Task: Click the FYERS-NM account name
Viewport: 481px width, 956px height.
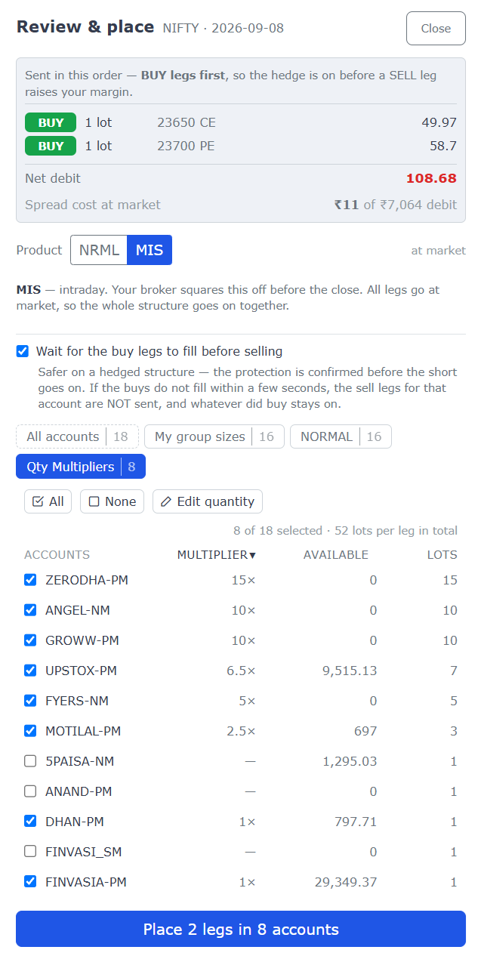Action: click(77, 701)
